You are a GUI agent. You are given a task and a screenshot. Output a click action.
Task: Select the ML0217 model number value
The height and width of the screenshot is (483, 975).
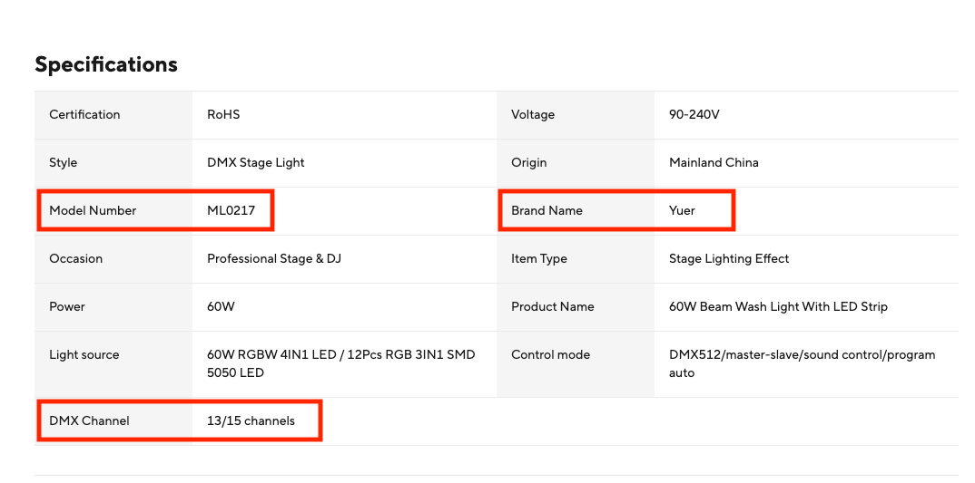coord(231,210)
